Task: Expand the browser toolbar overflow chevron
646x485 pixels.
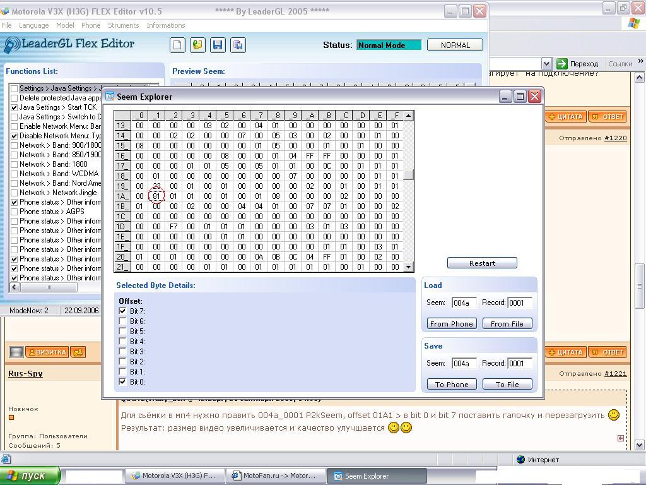Action: (x=640, y=61)
